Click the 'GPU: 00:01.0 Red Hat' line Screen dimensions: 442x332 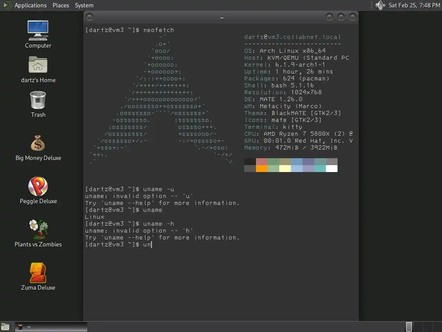pyautogui.click(x=299, y=141)
